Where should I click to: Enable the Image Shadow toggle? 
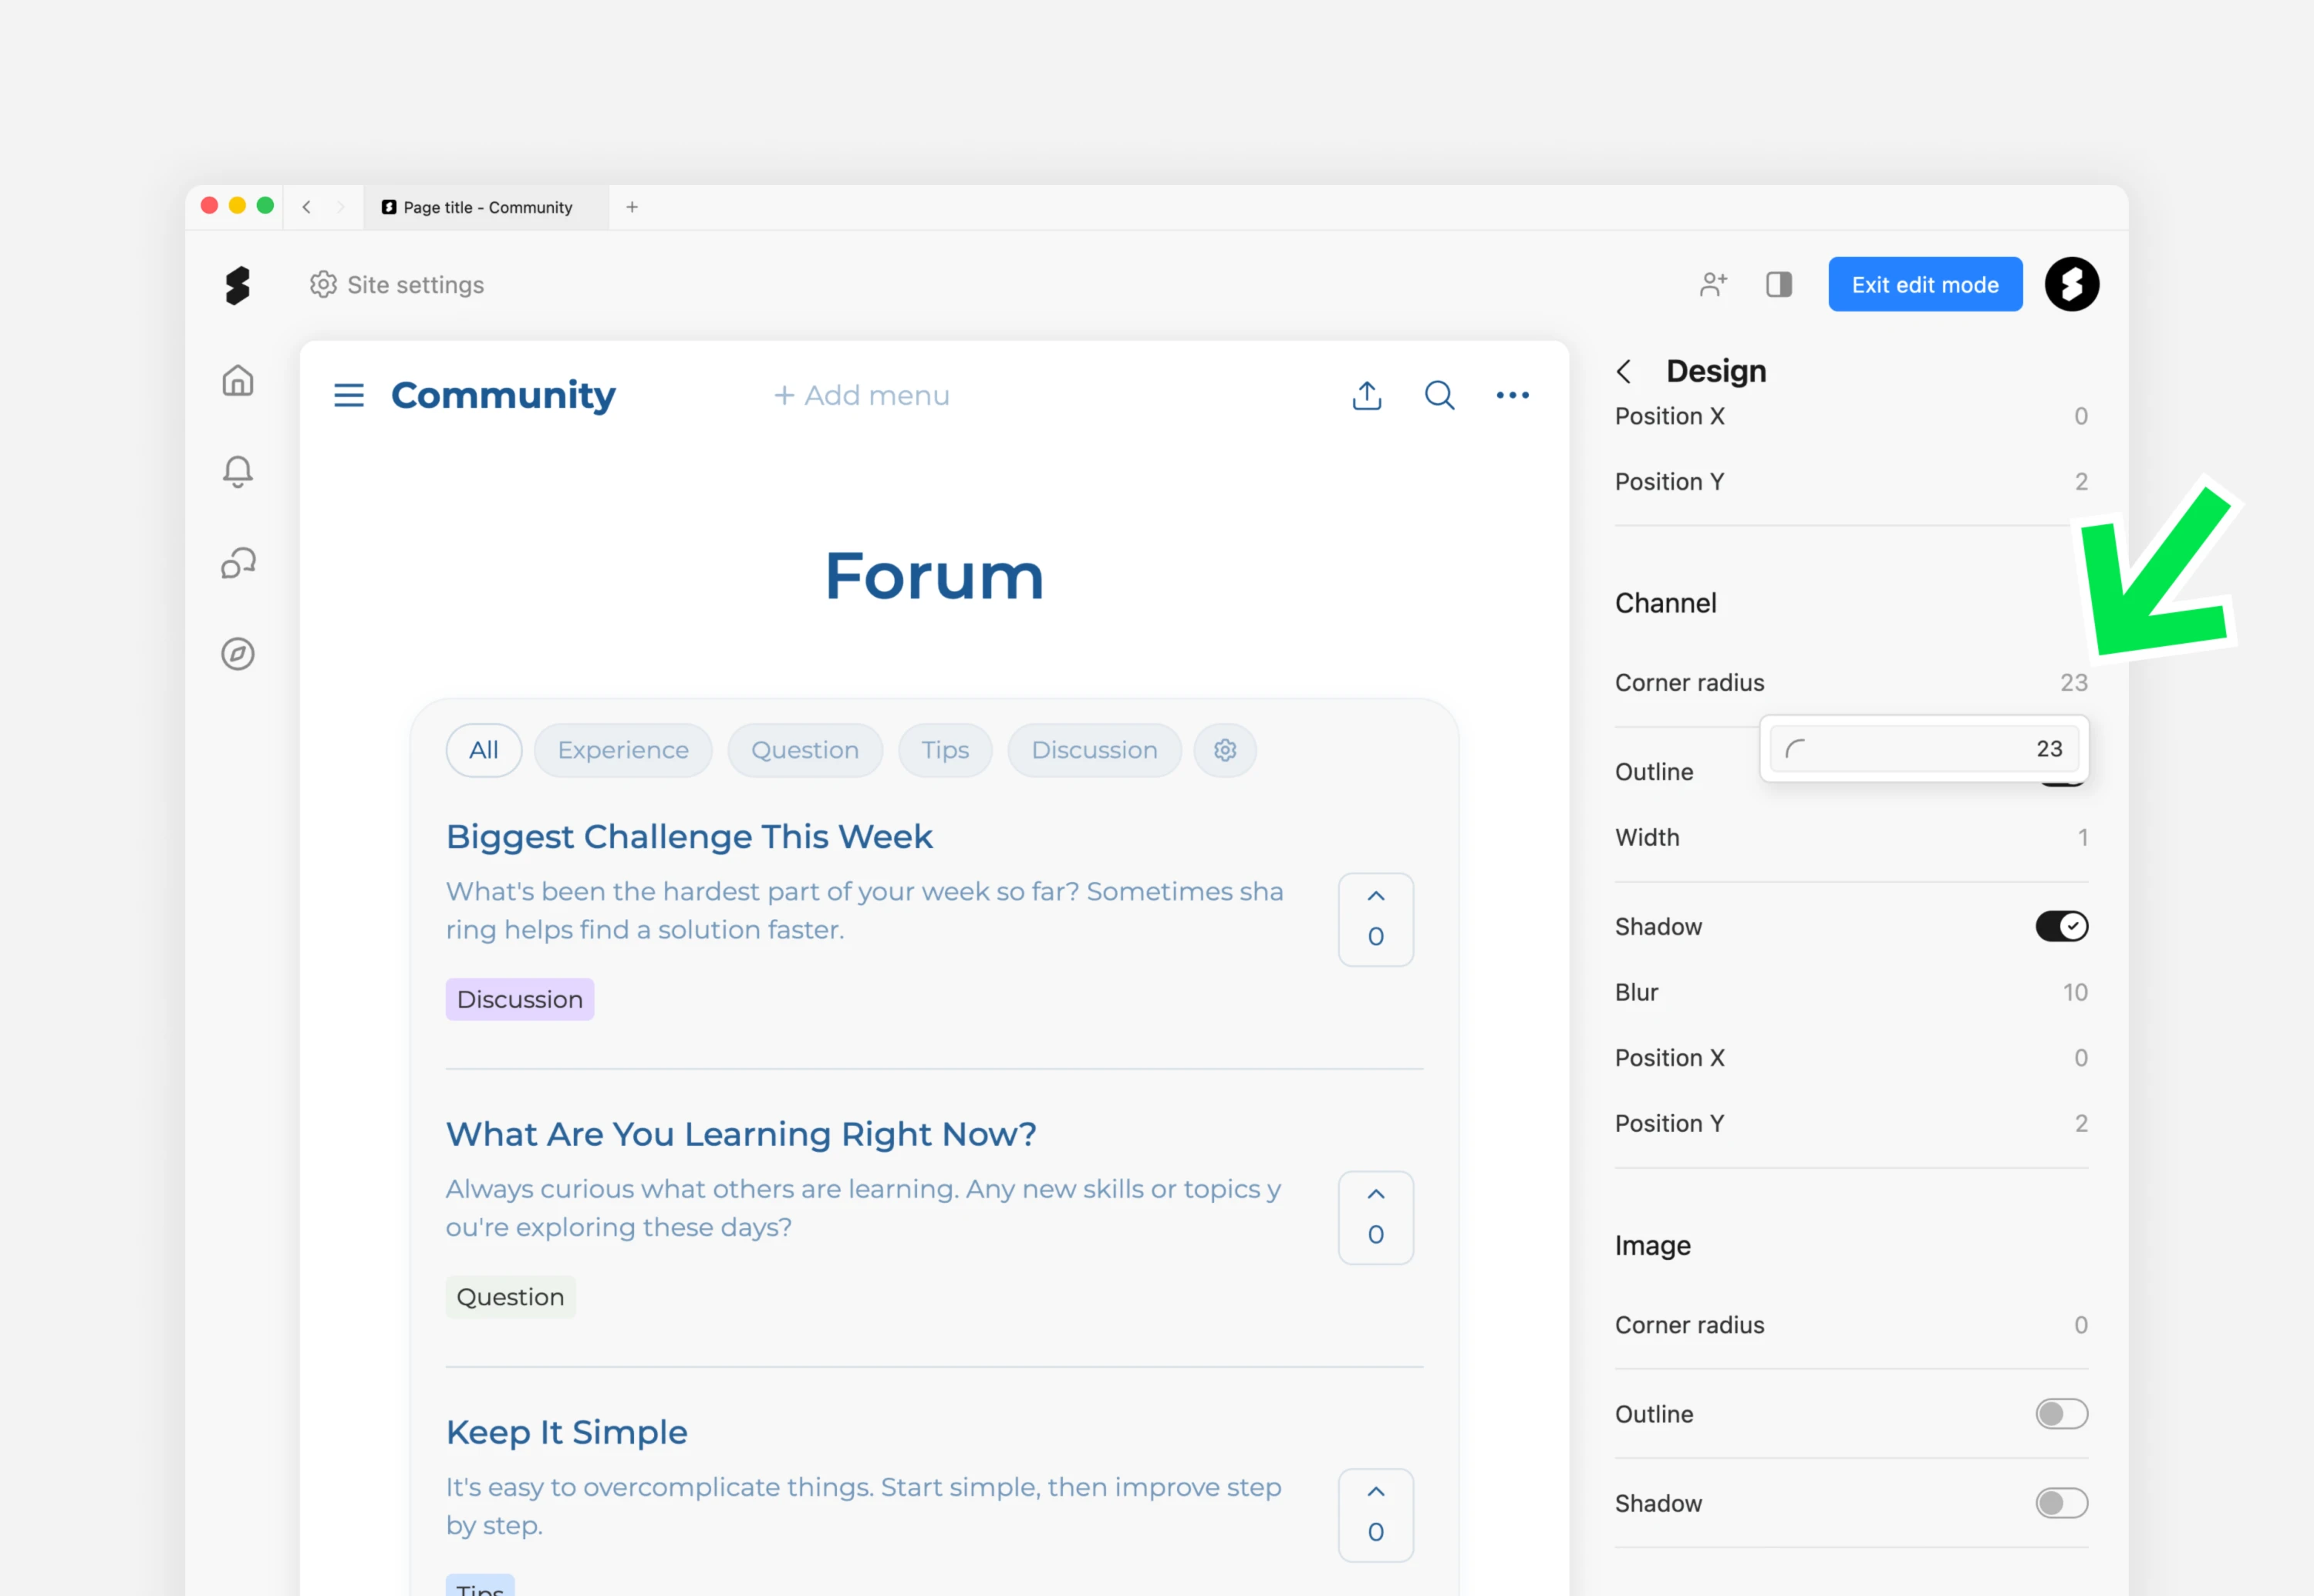[2061, 1503]
